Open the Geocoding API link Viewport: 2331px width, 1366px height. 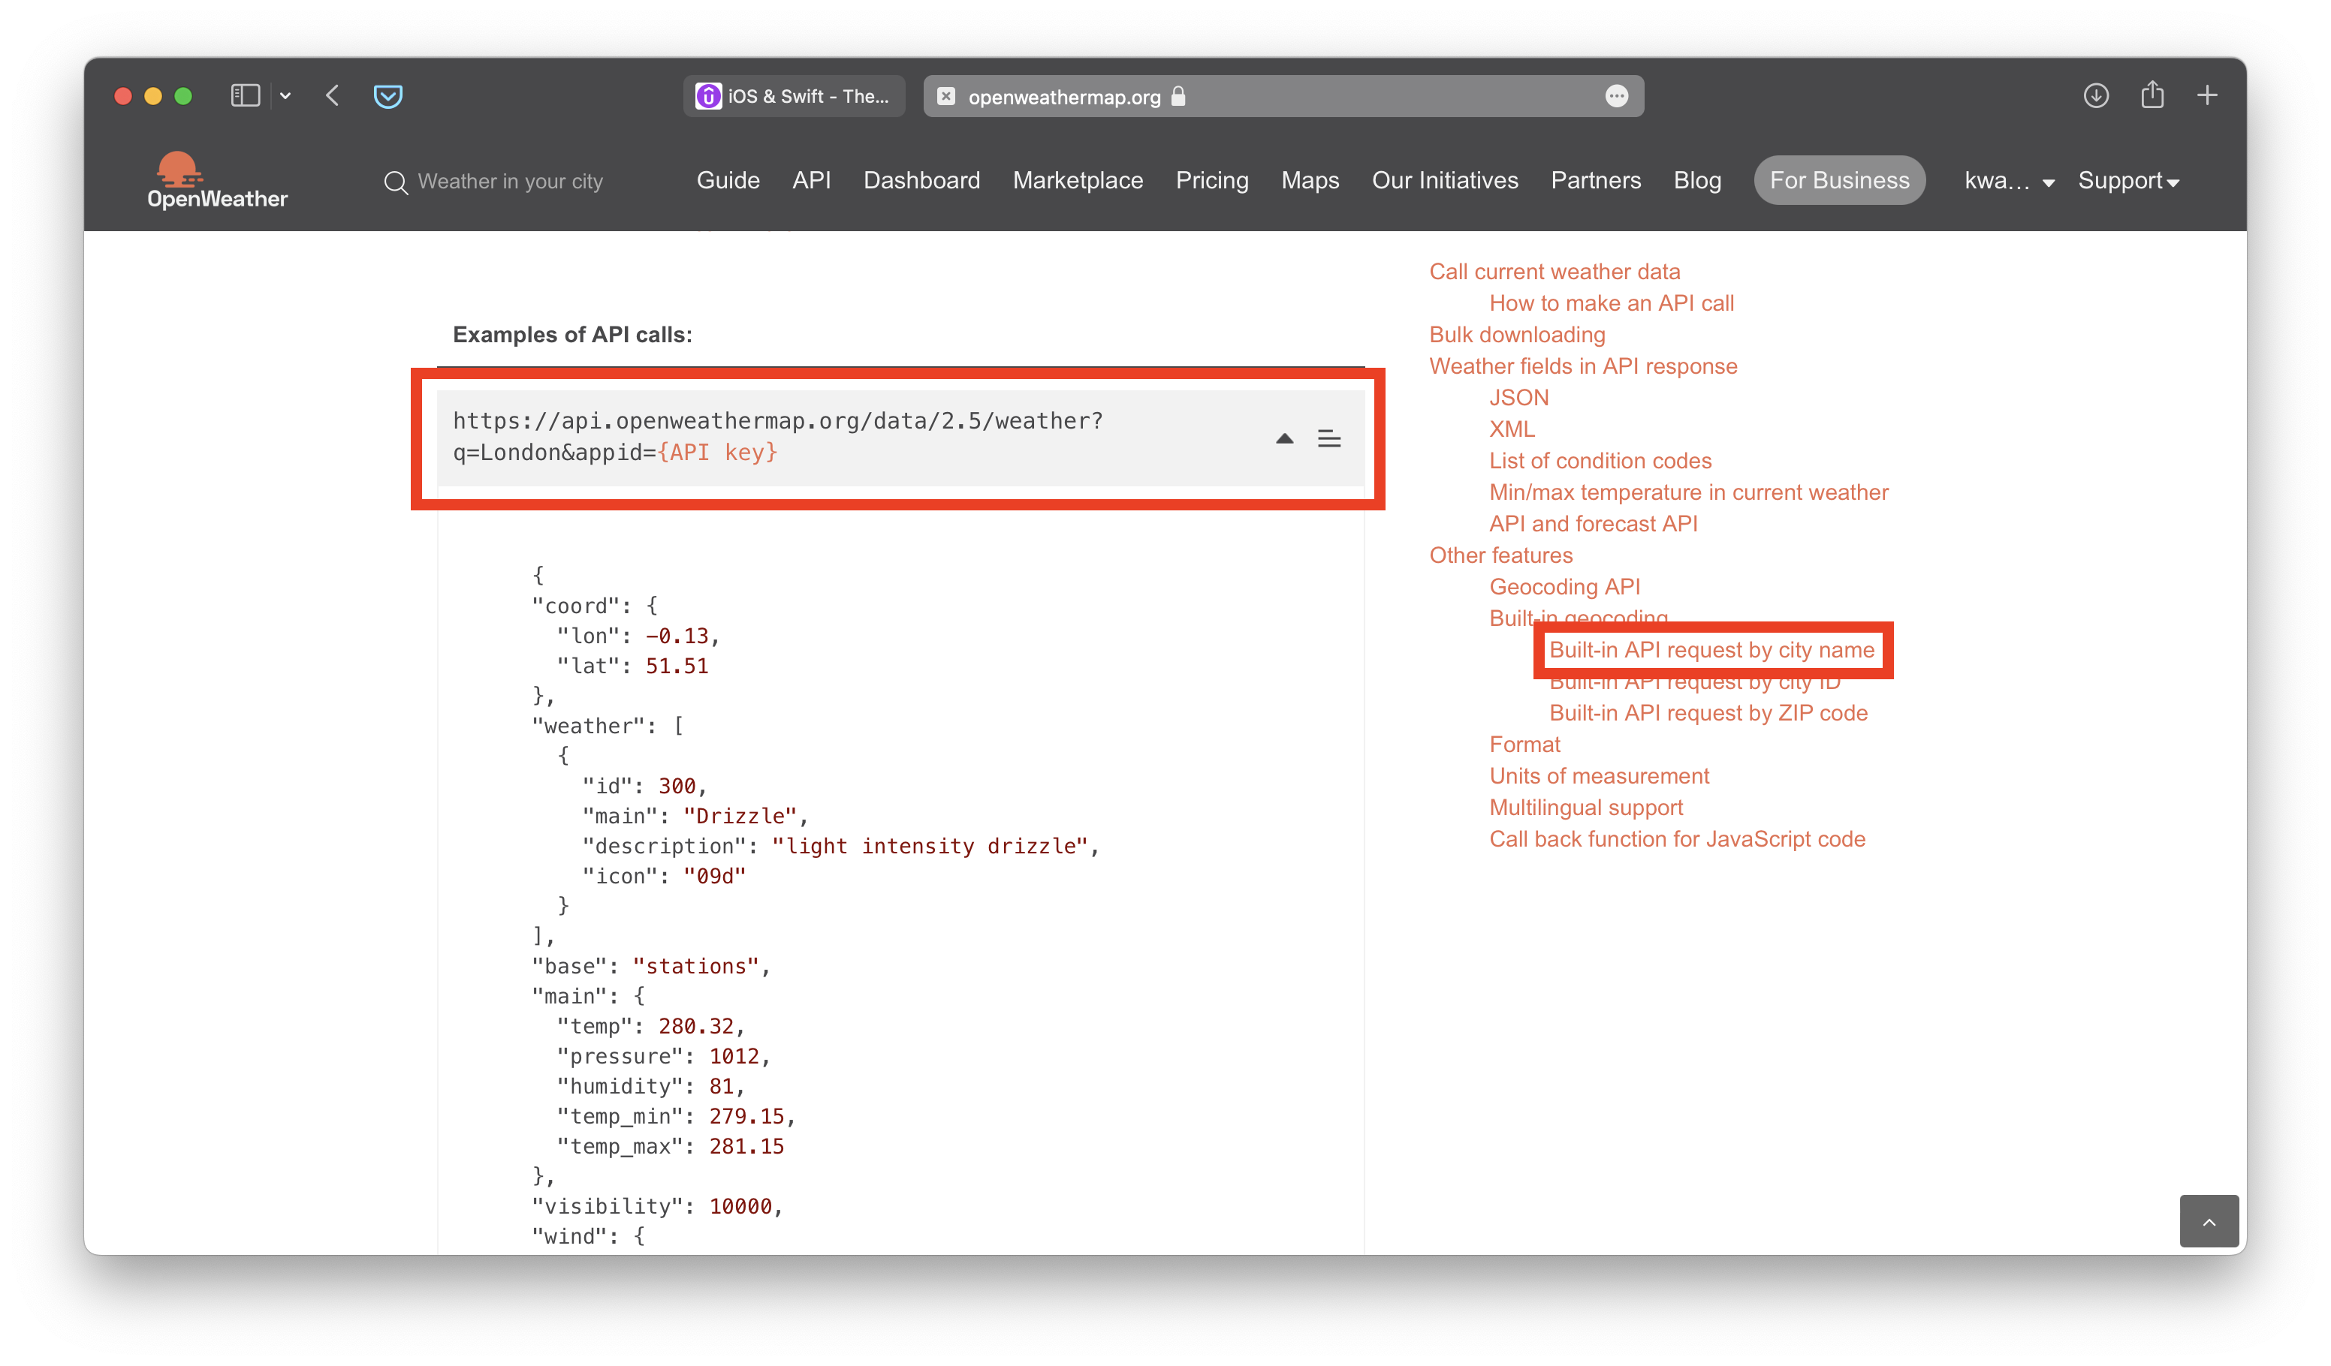click(x=1564, y=587)
